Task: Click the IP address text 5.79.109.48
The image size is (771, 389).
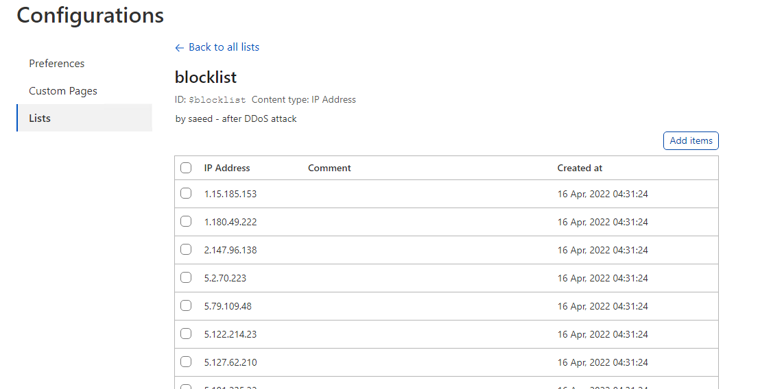Action: pos(228,306)
